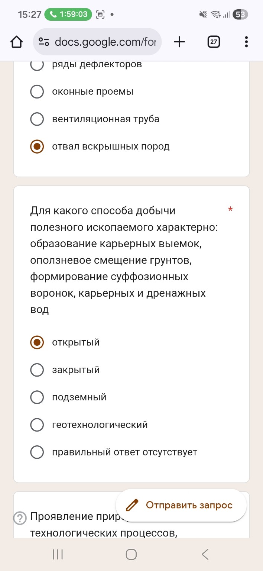Choose правильный ответ отсутствует
The width and height of the screenshot is (263, 571).
(37, 452)
